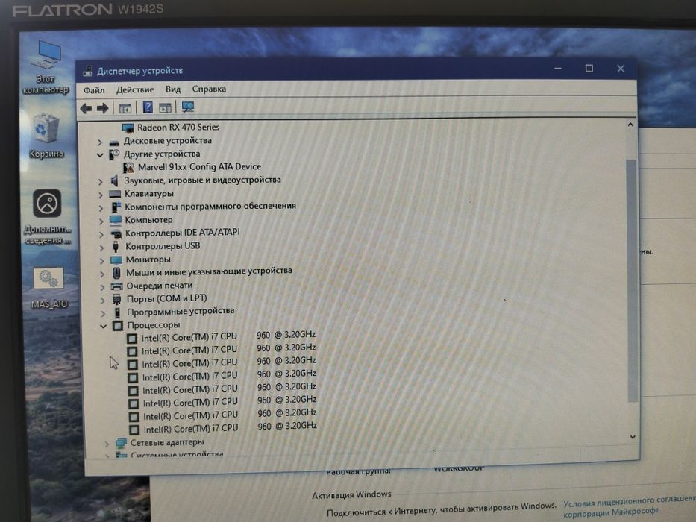Image resolution: width=696 pixels, height=522 pixels.
Task: Click the scroll up arrow in device list
Action: click(630, 125)
